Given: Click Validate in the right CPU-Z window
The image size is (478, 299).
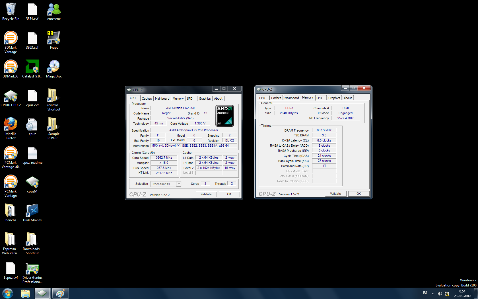Looking at the screenshot, I should pyautogui.click(x=336, y=194).
